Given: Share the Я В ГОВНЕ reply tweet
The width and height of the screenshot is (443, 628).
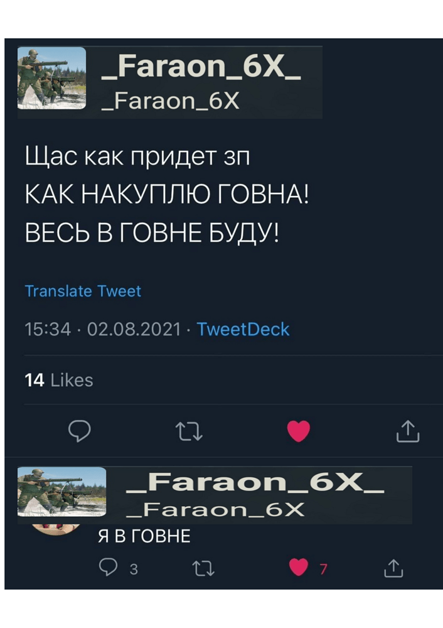Looking at the screenshot, I should (393, 568).
